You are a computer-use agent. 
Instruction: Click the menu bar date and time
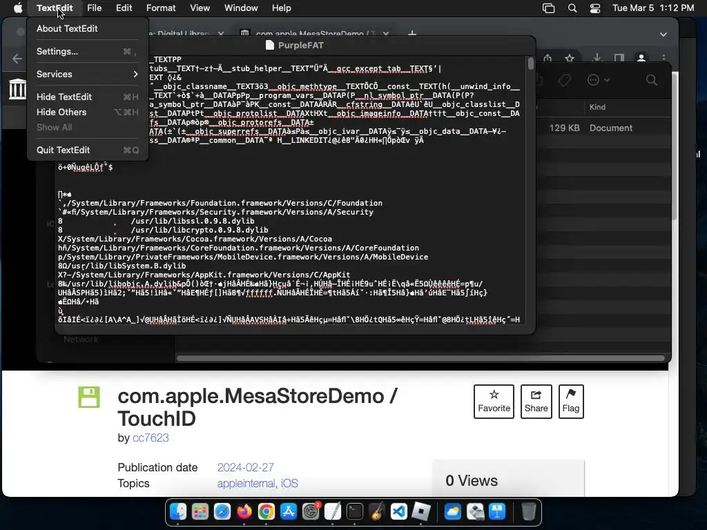click(653, 8)
